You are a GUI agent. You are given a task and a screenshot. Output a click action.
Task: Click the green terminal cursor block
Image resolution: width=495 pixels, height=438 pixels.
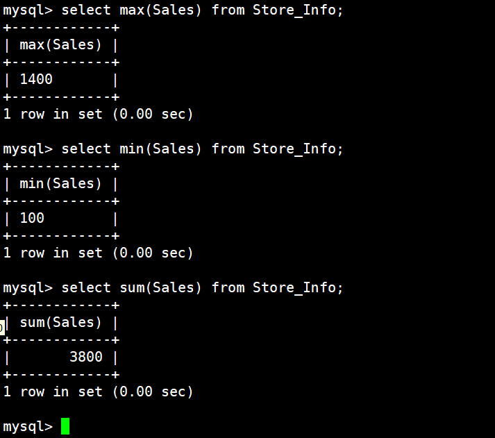point(65,426)
